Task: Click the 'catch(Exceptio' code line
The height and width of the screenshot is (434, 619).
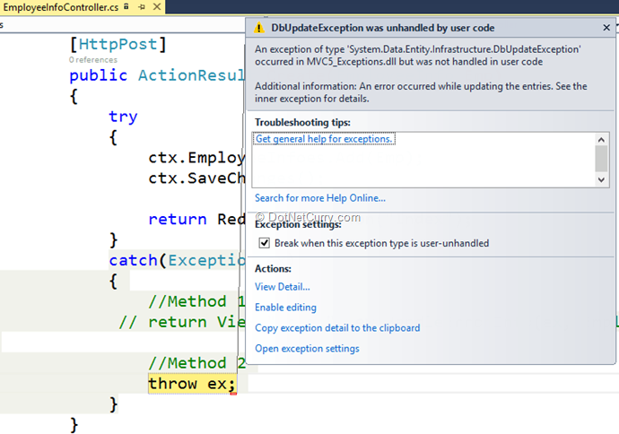Action: [177, 260]
